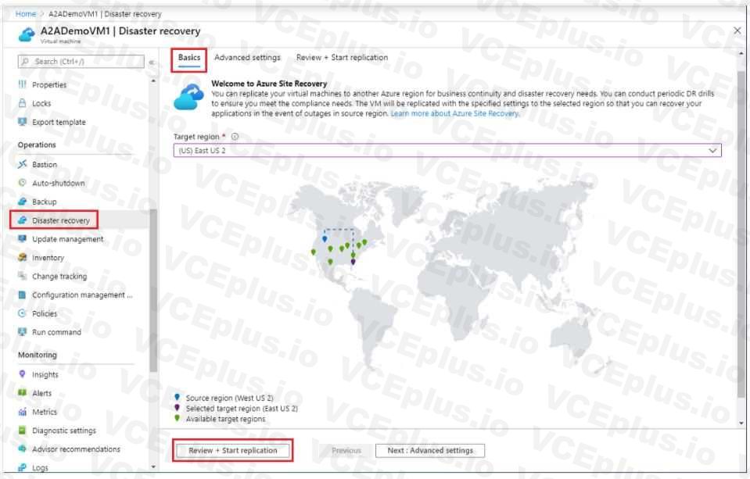Open Policies in the sidebar
This screenshot has width=750, height=479.
[45, 313]
